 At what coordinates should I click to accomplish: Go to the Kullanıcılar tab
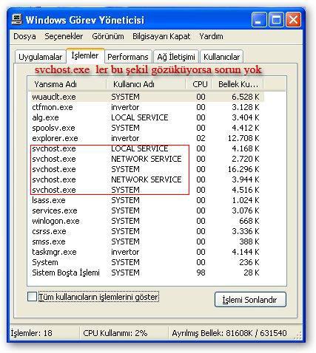221,57
